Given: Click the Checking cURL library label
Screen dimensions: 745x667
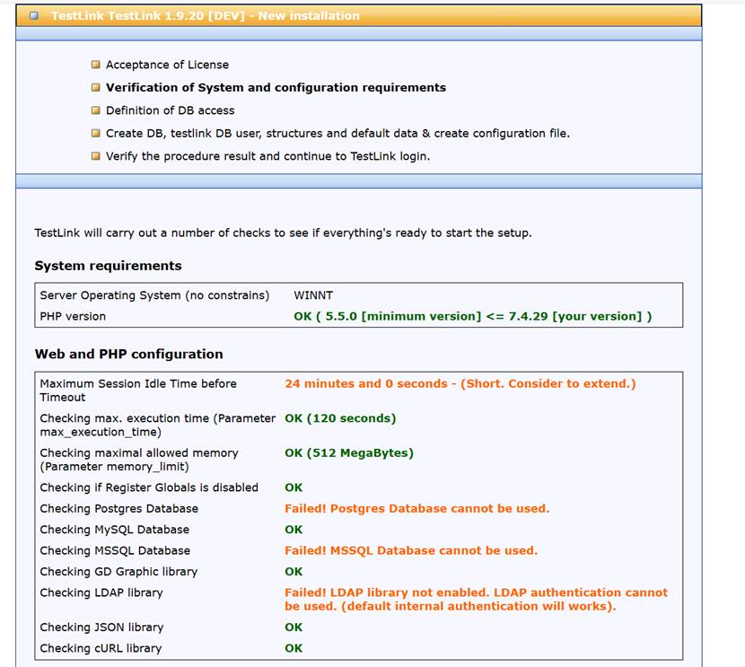Looking at the screenshot, I should (101, 648).
